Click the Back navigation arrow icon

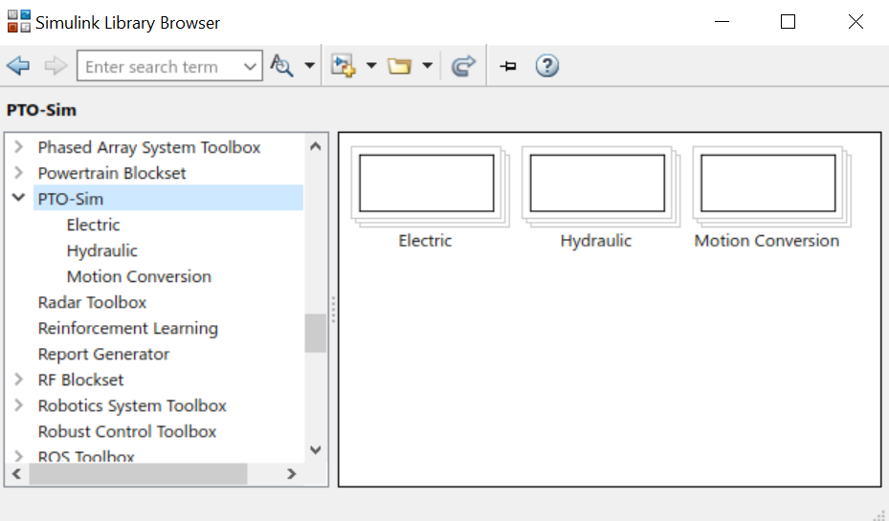click(x=18, y=66)
